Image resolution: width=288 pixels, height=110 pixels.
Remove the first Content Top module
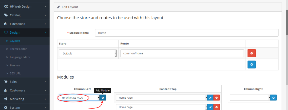[216, 98]
